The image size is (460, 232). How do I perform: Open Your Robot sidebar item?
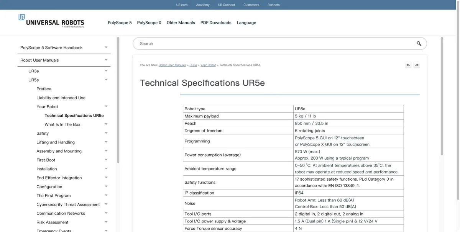click(x=47, y=107)
